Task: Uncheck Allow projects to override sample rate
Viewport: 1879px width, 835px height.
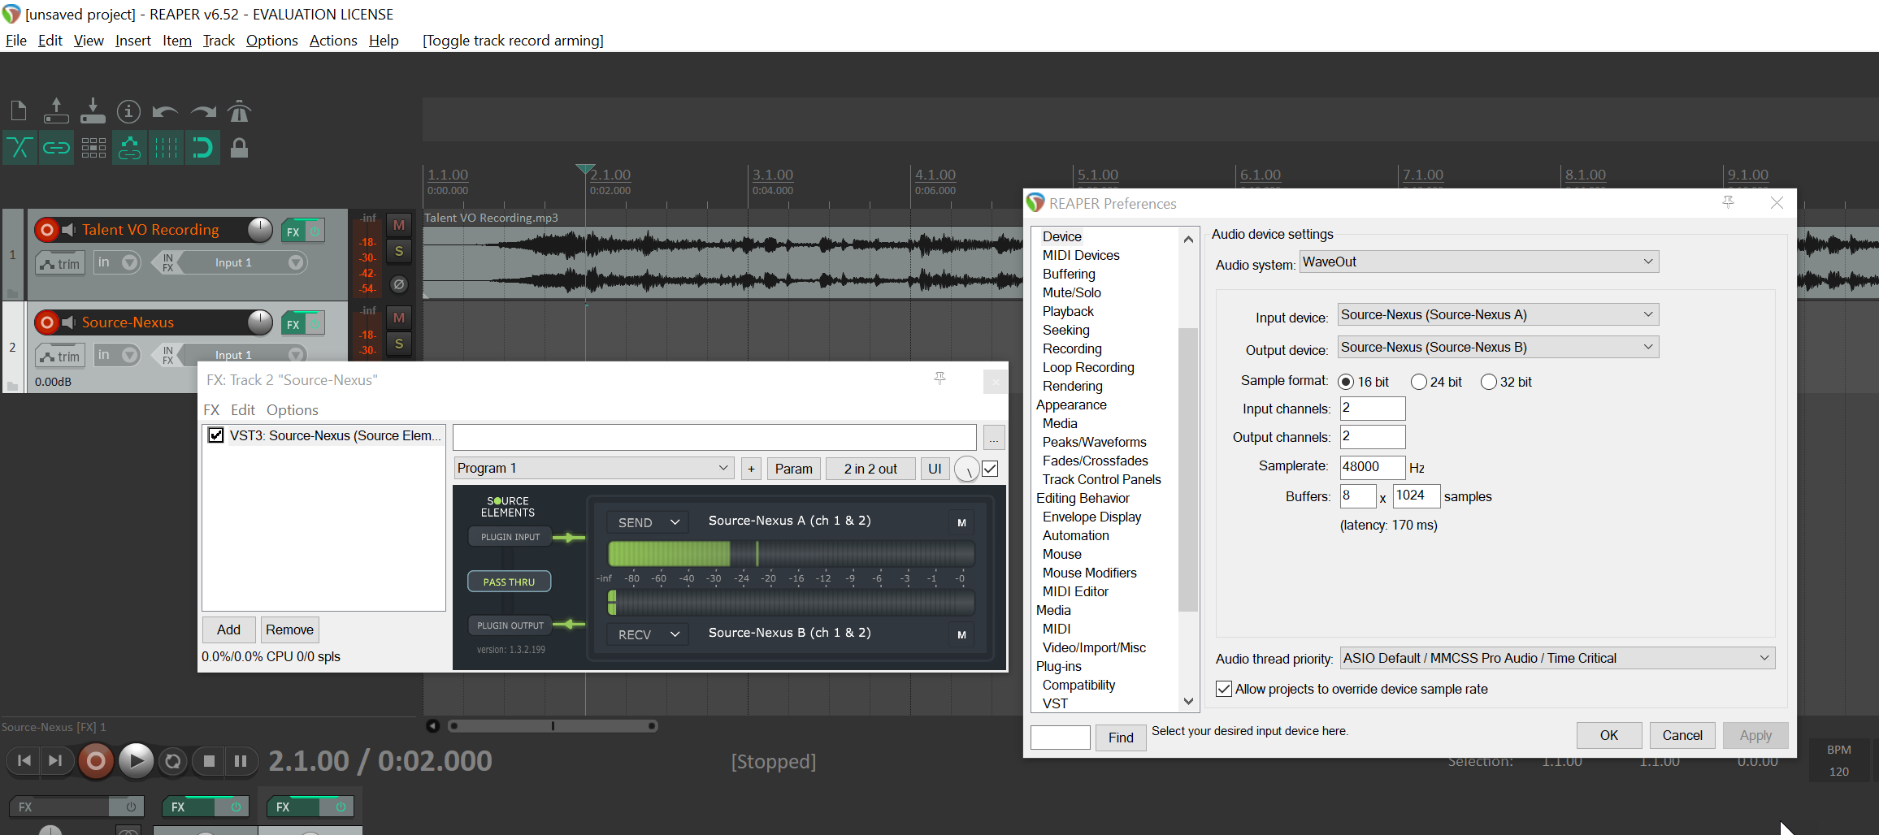Action: click(1224, 689)
